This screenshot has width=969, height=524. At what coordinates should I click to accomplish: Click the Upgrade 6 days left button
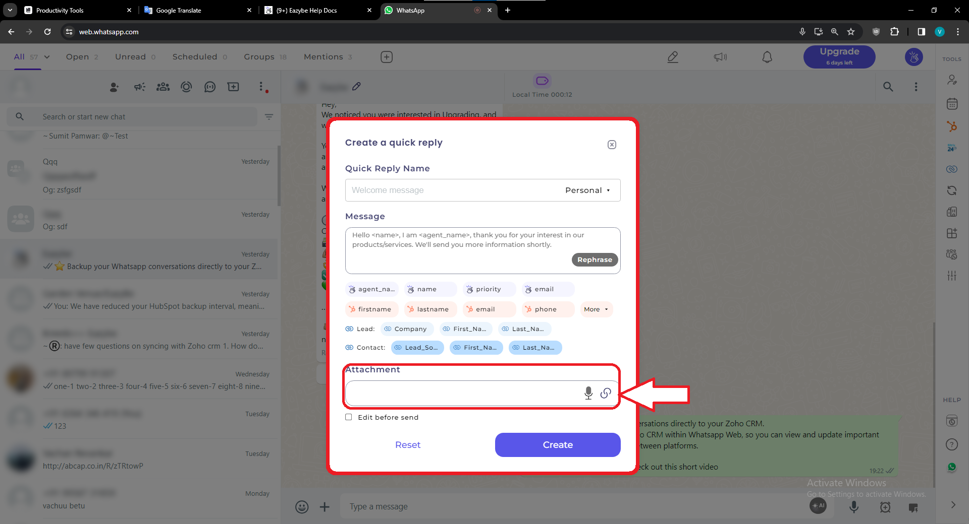tap(839, 57)
